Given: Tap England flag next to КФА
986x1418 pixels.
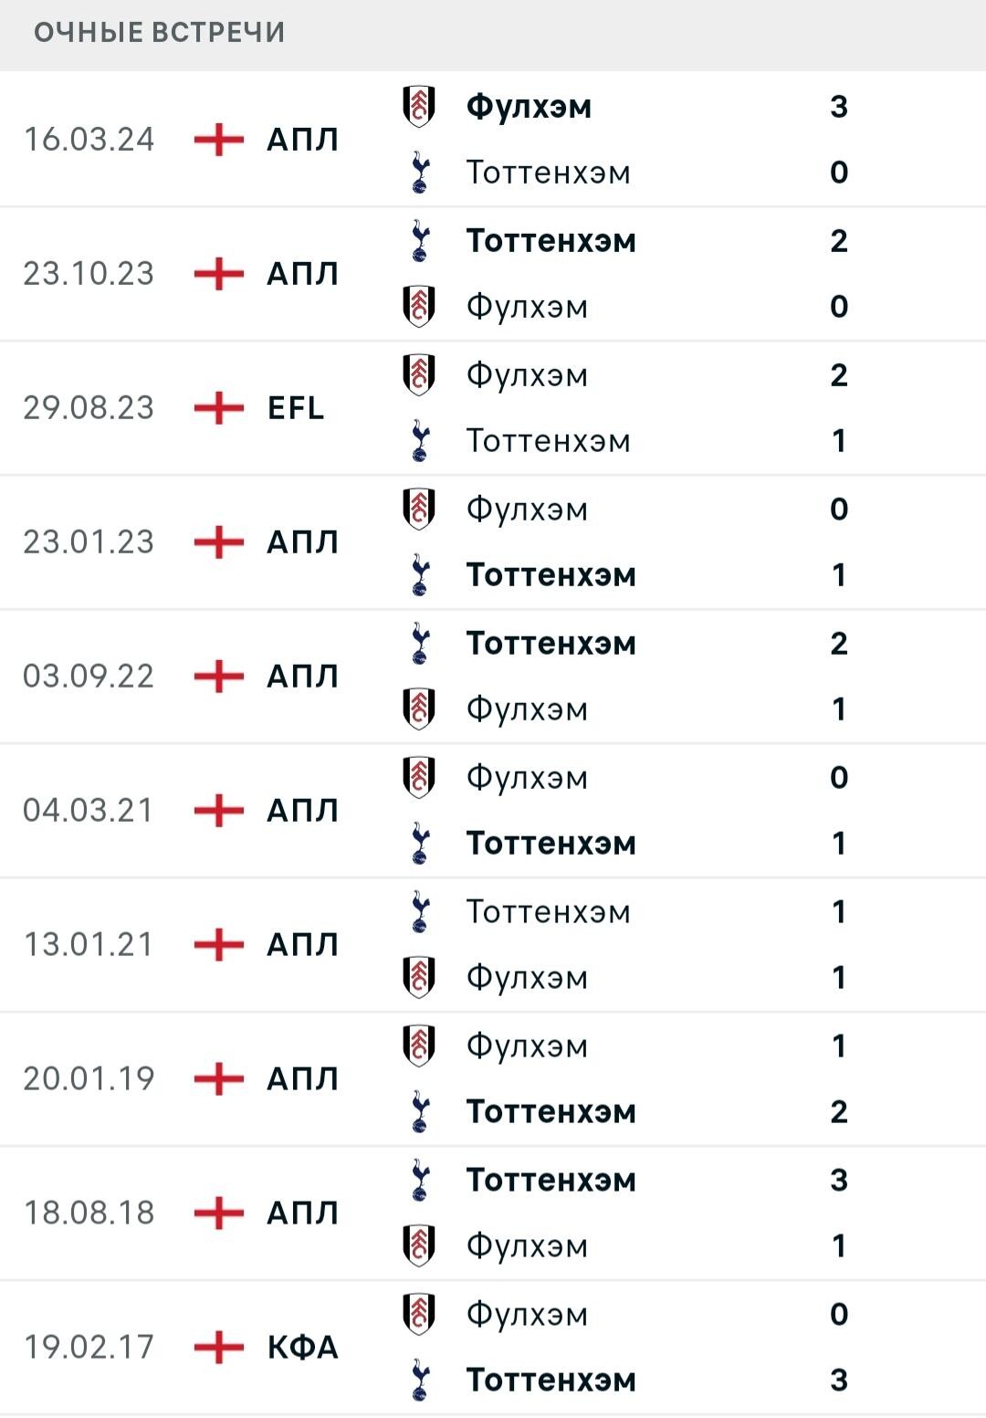Looking at the screenshot, I should click(x=219, y=1348).
